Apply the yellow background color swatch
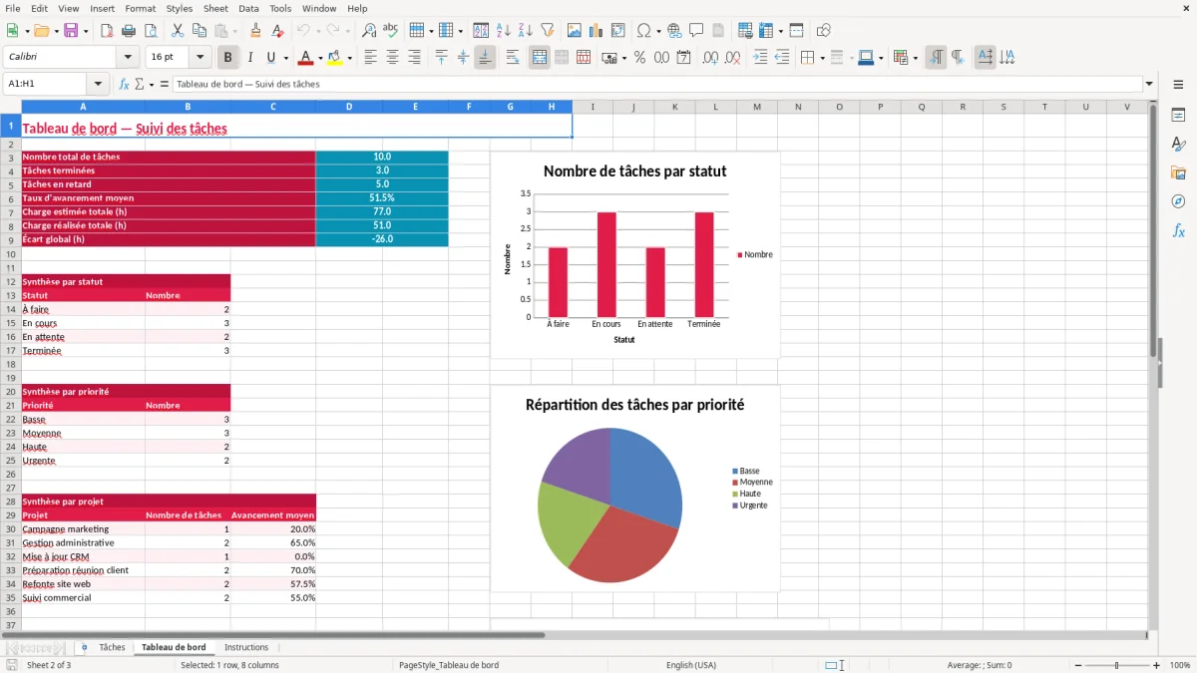The height and width of the screenshot is (673, 1197). 335,58
